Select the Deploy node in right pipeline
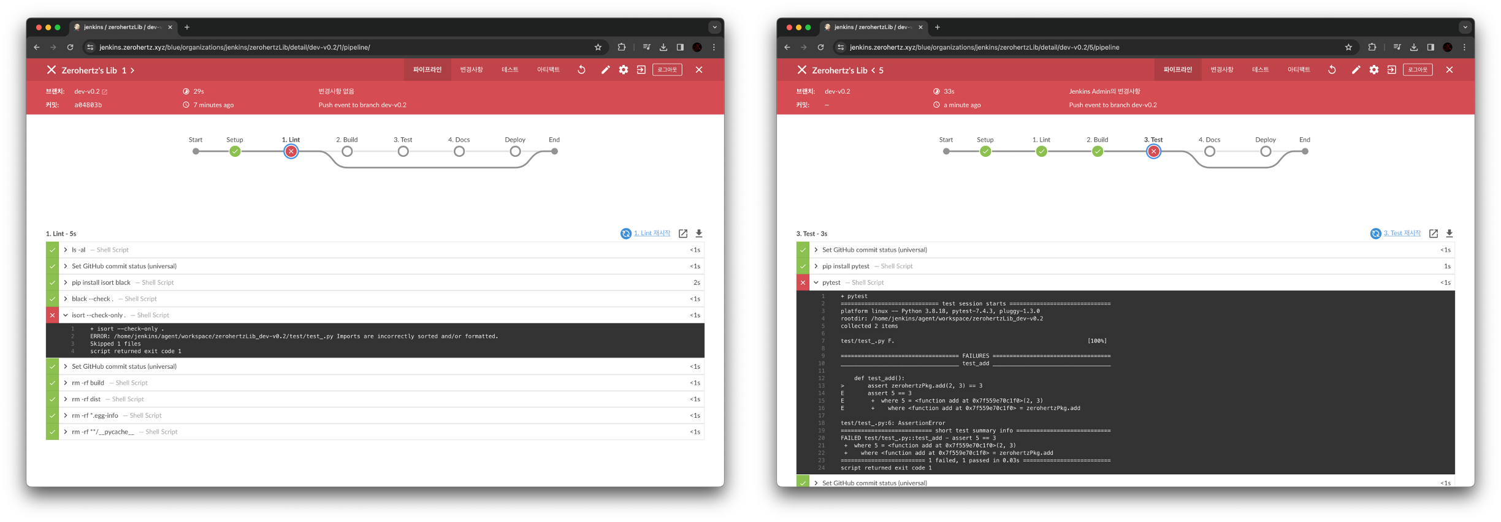Image resolution: width=1501 pixels, height=522 pixels. [x=1266, y=151]
